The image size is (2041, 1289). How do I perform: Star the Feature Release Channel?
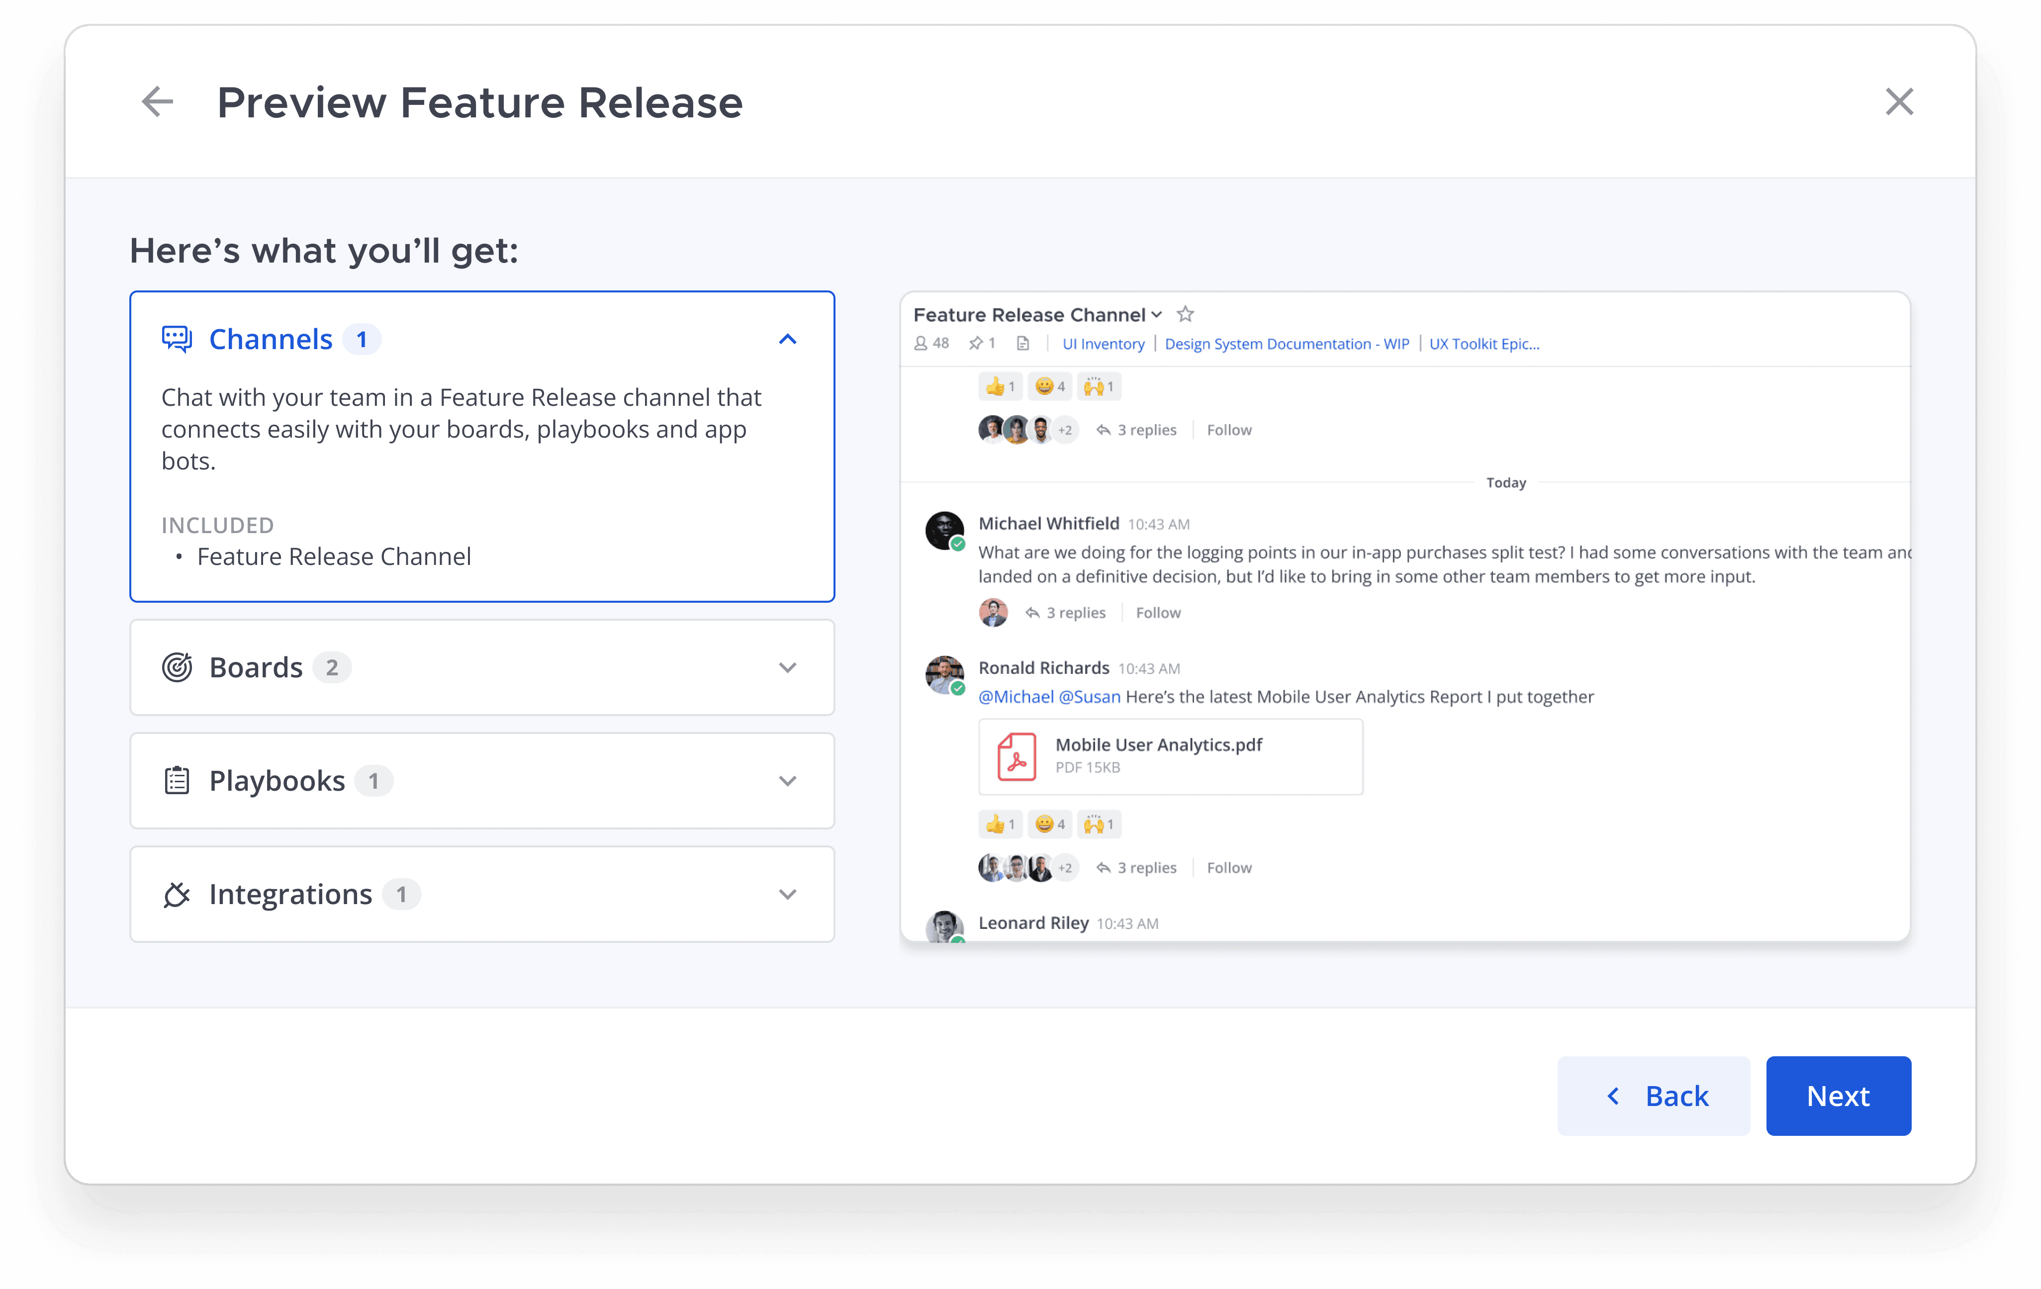(x=1185, y=314)
